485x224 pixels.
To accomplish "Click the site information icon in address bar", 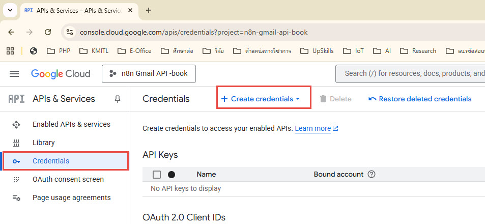I will (70, 32).
